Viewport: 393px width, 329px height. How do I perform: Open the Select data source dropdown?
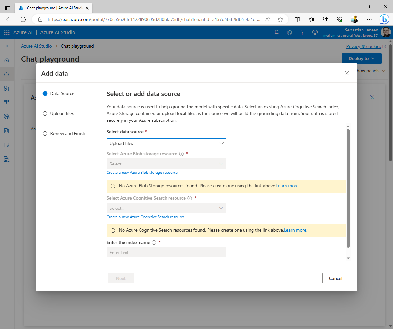click(166, 143)
